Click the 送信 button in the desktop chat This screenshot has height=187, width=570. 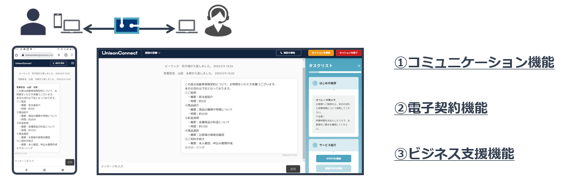point(293,169)
